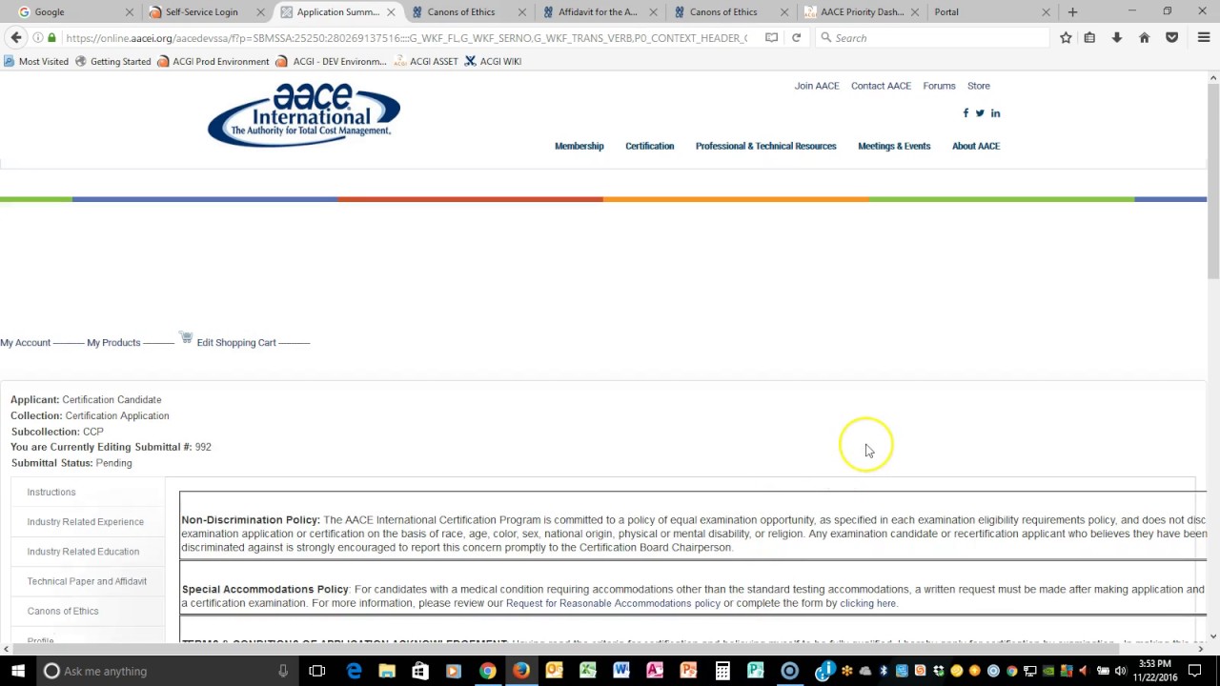The image size is (1220, 686).
Task: Click Edit Shopping Cart link
Action: [x=236, y=342]
